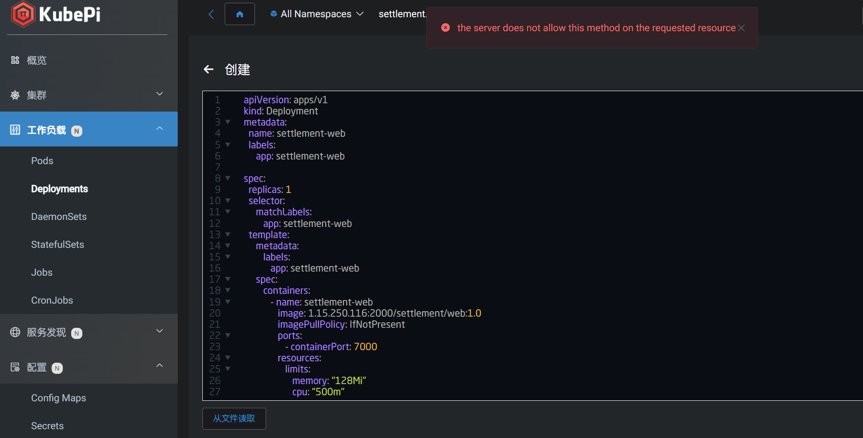Collapse the metadata fold on line 3

[x=227, y=122]
